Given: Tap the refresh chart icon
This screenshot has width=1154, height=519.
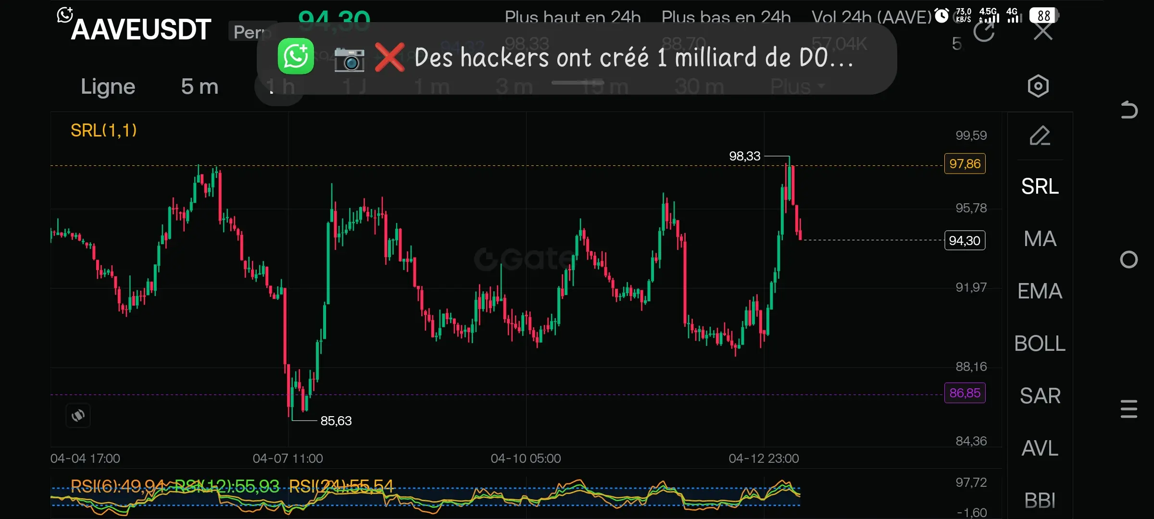Looking at the screenshot, I should pos(984,33).
